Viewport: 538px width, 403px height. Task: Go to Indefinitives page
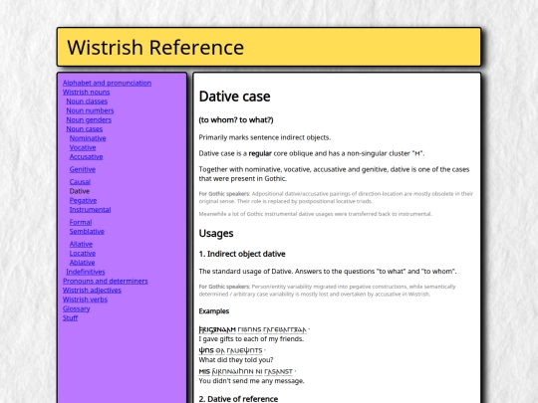(x=86, y=272)
